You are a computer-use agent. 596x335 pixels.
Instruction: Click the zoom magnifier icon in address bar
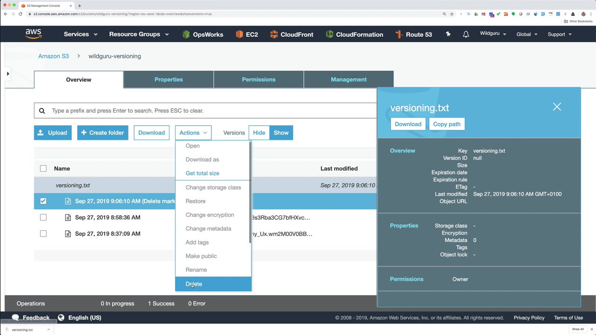point(444,14)
